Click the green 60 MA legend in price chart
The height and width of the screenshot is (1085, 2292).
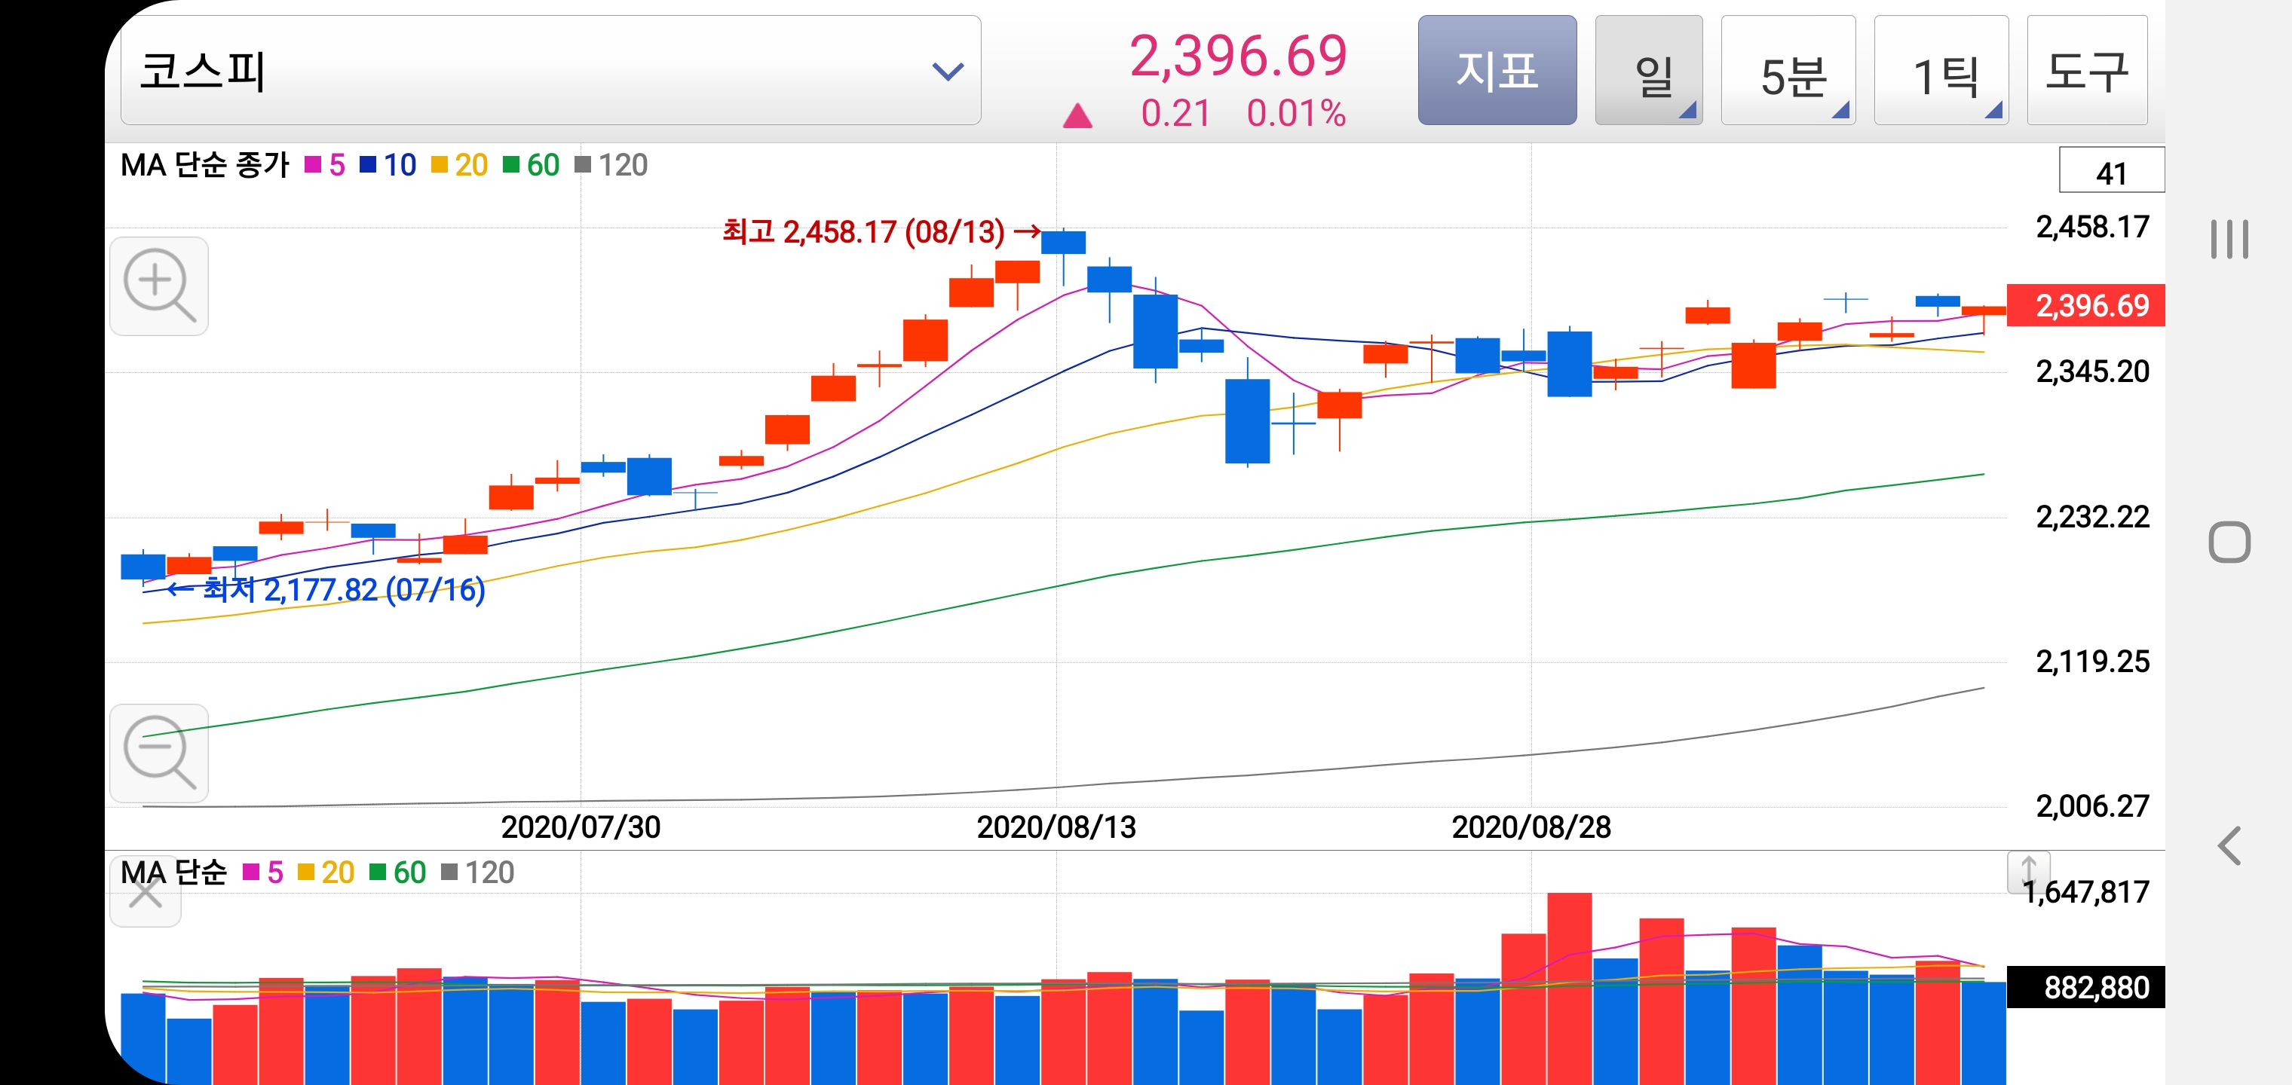532,164
